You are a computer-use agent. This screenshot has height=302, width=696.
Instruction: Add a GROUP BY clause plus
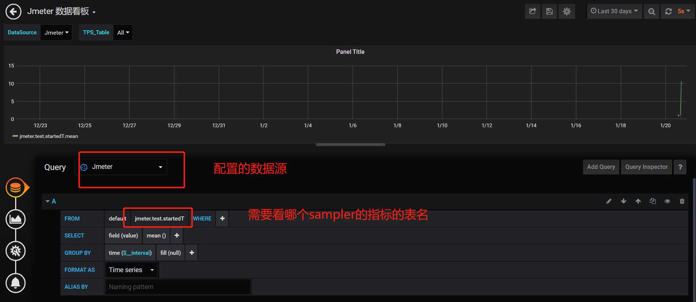point(192,253)
